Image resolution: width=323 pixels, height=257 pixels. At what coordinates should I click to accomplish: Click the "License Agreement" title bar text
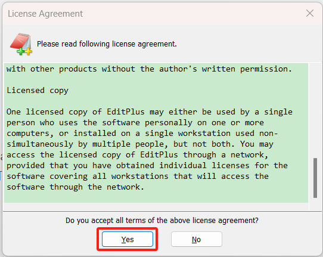tap(45, 14)
